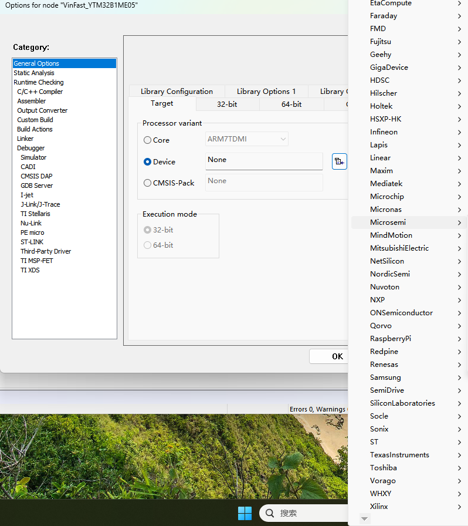Expand the TexasInstruments submenu arrow
This screenshot has width=468, height=526.
[459, 455]
